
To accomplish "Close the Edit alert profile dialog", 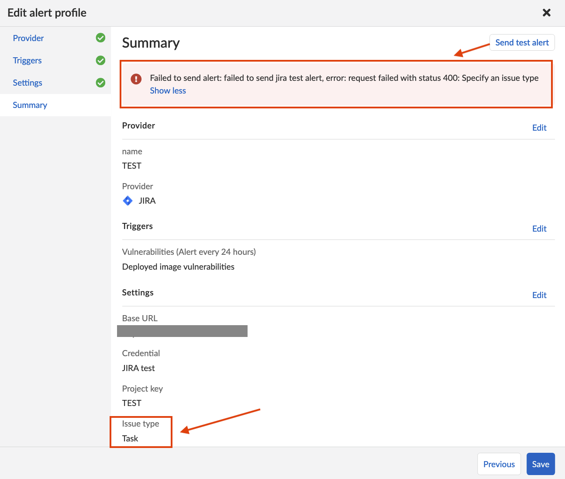I will tap(546, 13).
